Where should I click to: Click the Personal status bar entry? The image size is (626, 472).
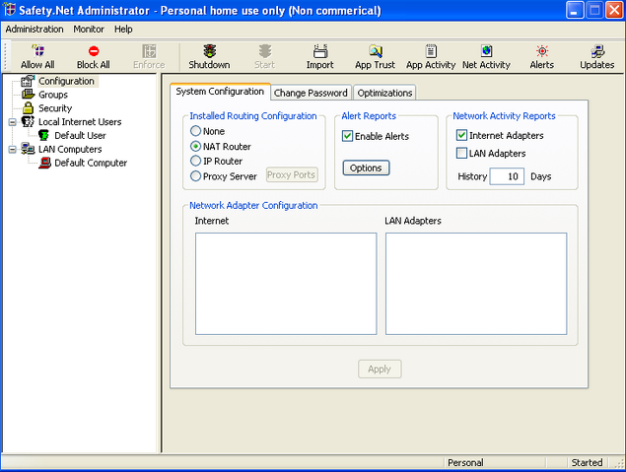pos(465,462)
